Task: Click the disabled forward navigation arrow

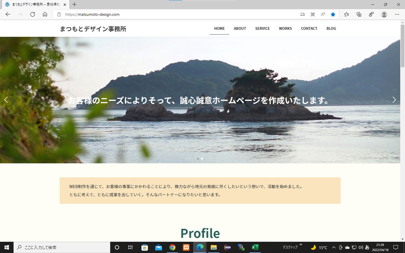Action: pos(20,15)
